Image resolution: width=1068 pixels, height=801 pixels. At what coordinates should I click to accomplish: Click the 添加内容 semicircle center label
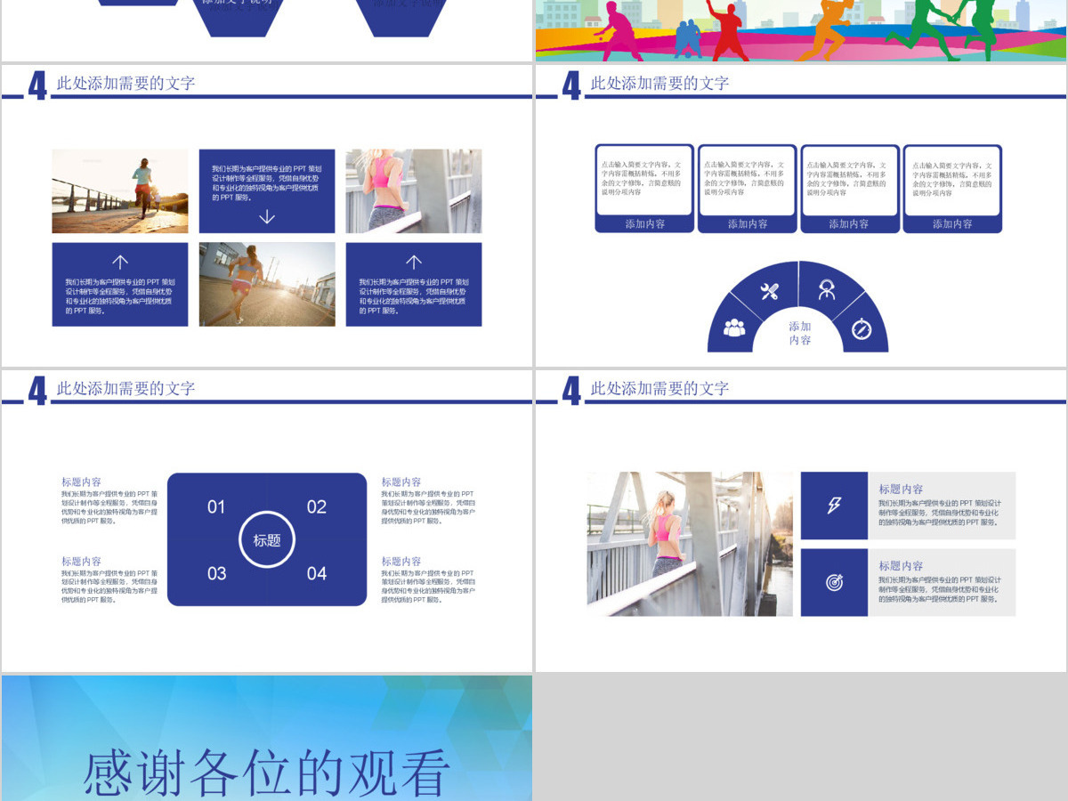[800, 333]
